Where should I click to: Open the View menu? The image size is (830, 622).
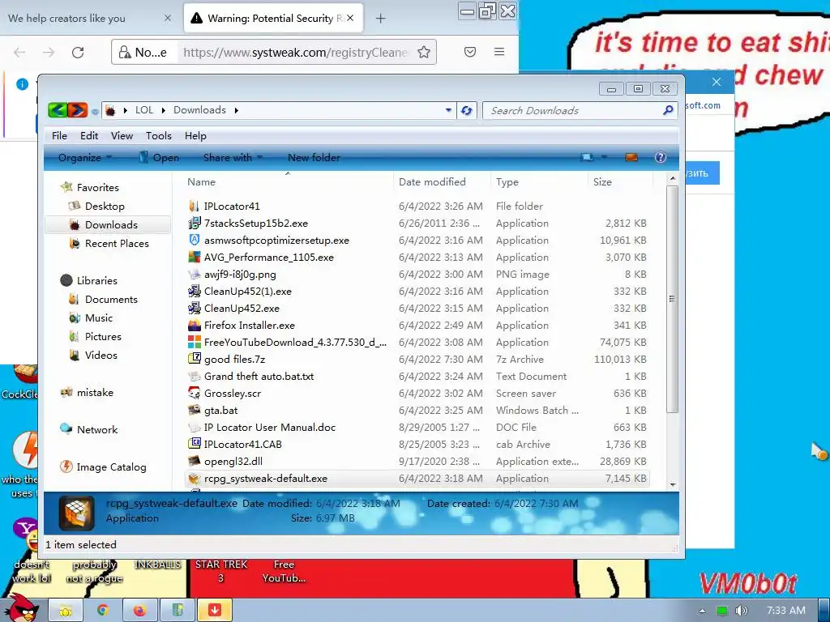pyautogui.click(x=122, y=135)
